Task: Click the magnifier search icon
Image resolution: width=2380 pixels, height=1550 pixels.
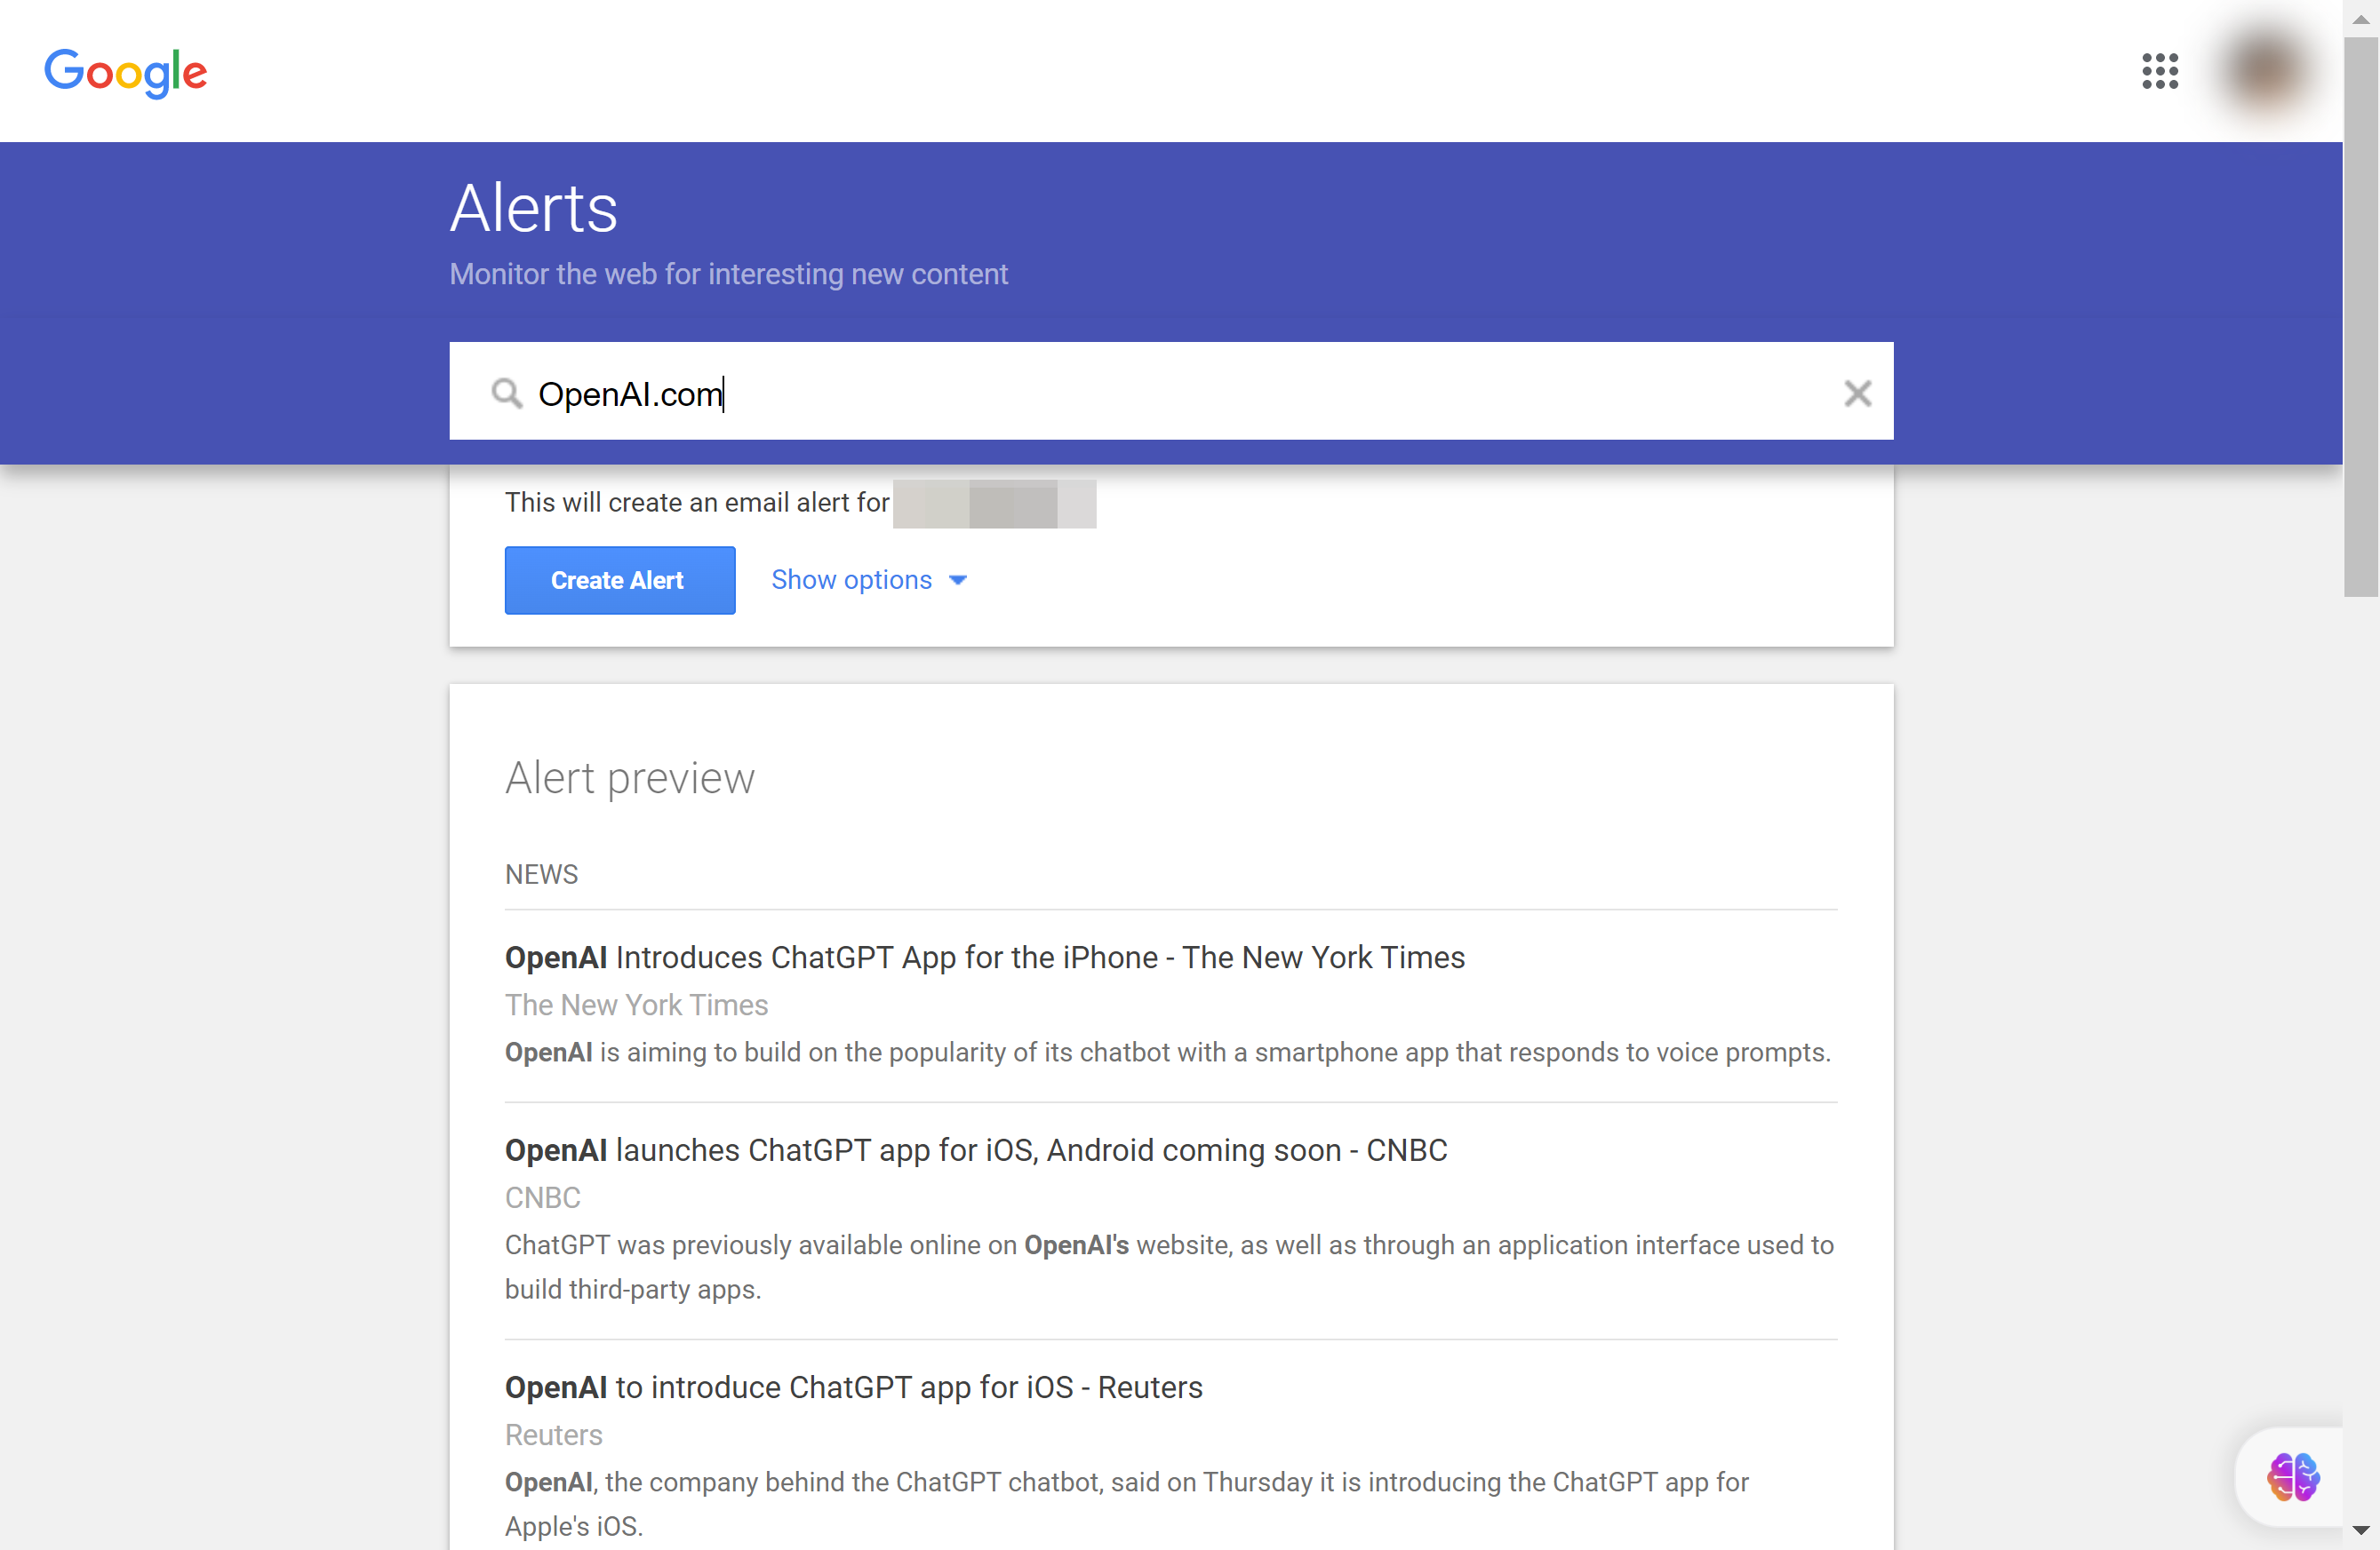Action: point(507,393)
